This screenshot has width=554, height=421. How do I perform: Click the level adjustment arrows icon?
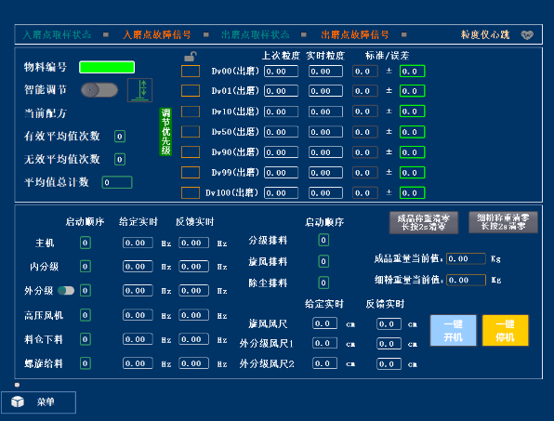(x=140, y=90)
